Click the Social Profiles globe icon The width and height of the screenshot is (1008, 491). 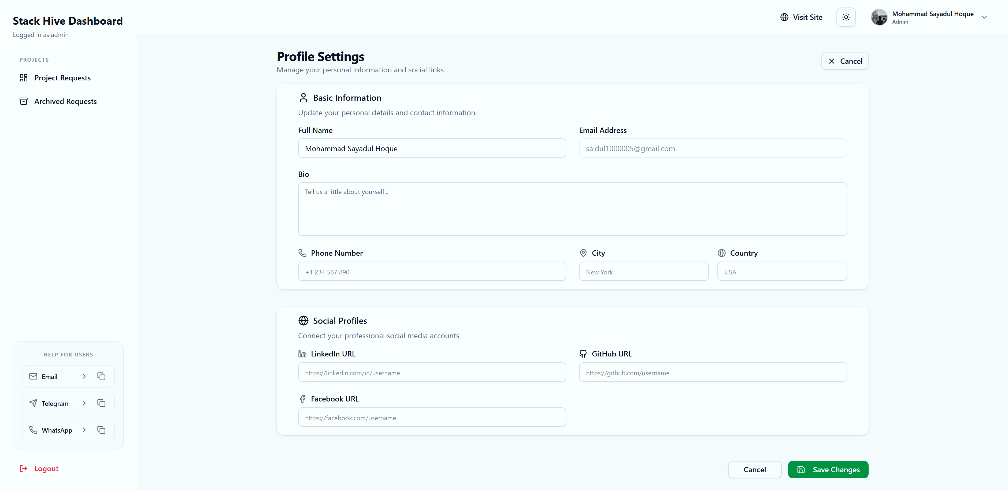tap(303, 321)
